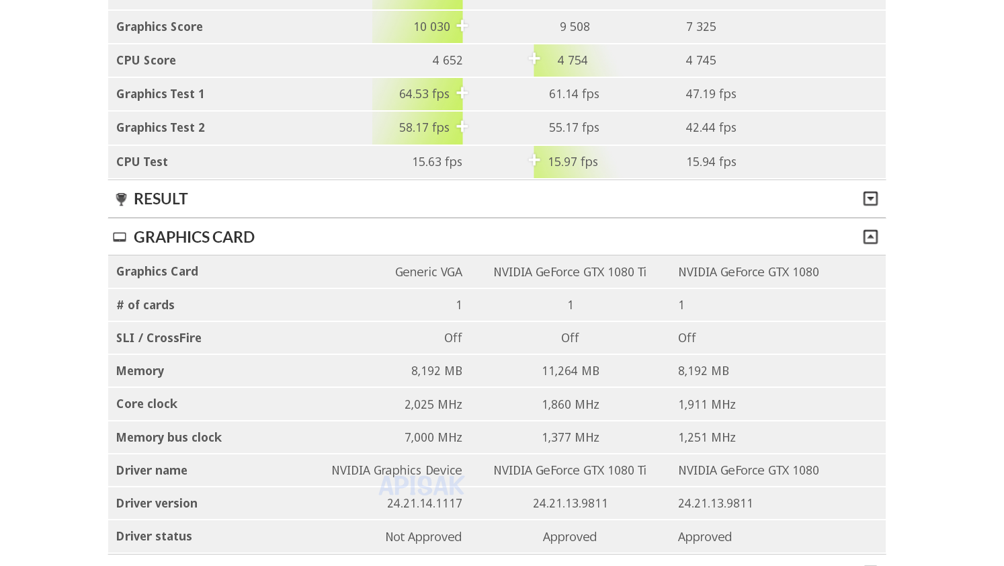
Task: Click the trophy icon beside RESULT
Action: (x=121, y=199)
